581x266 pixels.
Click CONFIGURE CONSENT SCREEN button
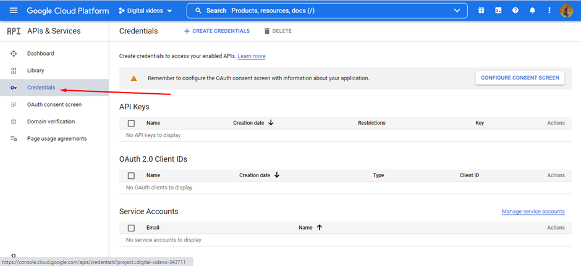520,78
